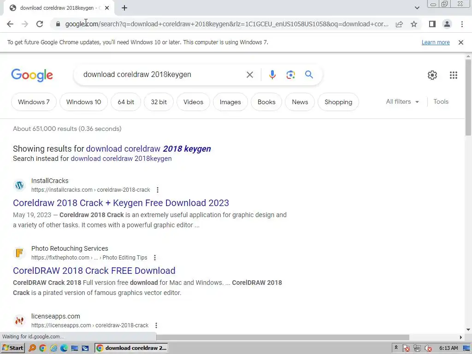Close the download coreldraw tab

(107, 8)
